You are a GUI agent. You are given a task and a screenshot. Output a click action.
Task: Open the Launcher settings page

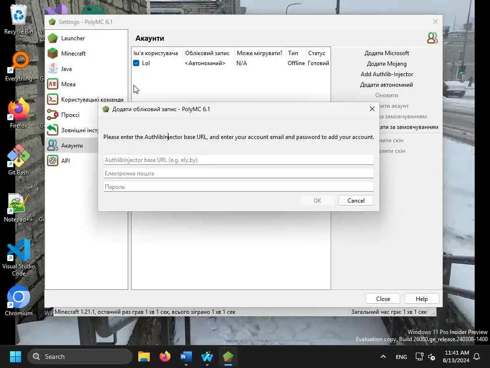tap(87, 38)
